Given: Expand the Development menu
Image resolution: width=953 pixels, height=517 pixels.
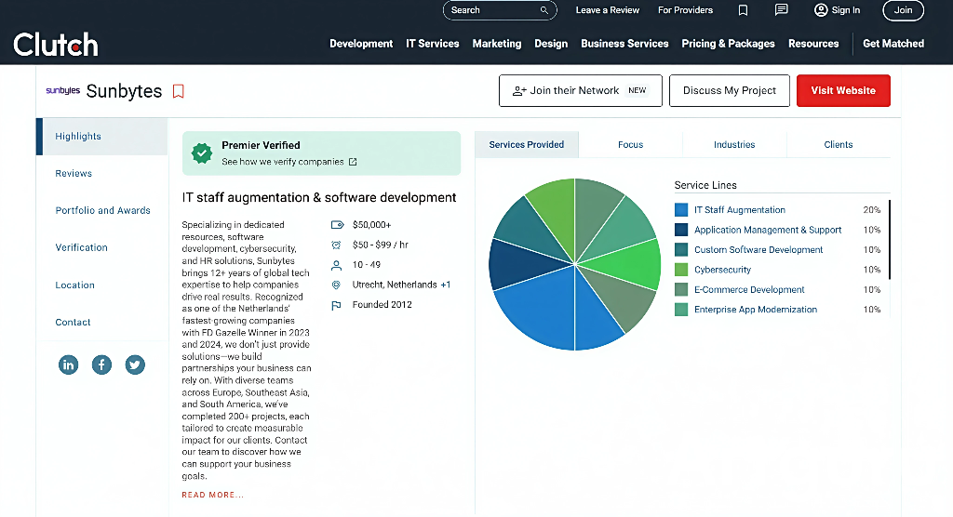Looking at the screenshot, I should pos(361,44).
